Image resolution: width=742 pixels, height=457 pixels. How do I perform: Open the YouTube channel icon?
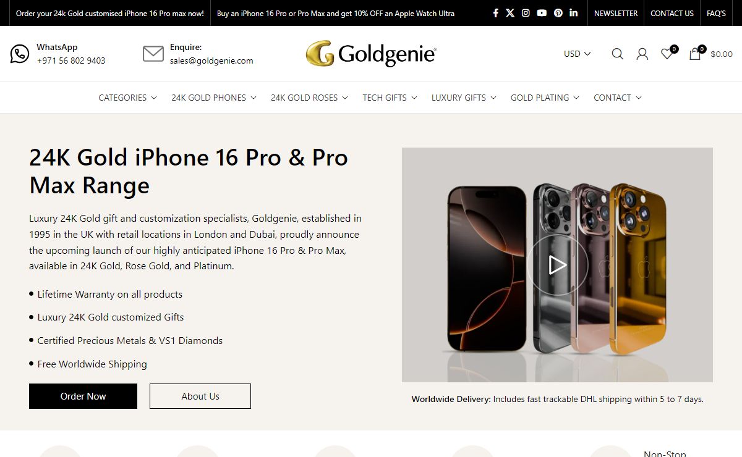(542, 13)
